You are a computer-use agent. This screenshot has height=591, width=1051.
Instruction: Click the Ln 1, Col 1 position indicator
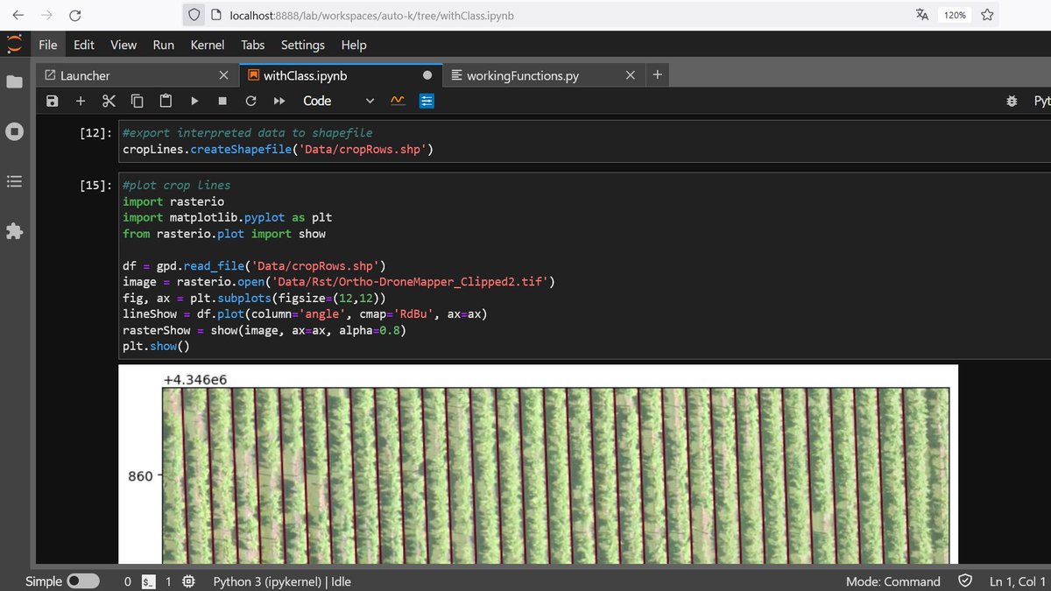1018,581
